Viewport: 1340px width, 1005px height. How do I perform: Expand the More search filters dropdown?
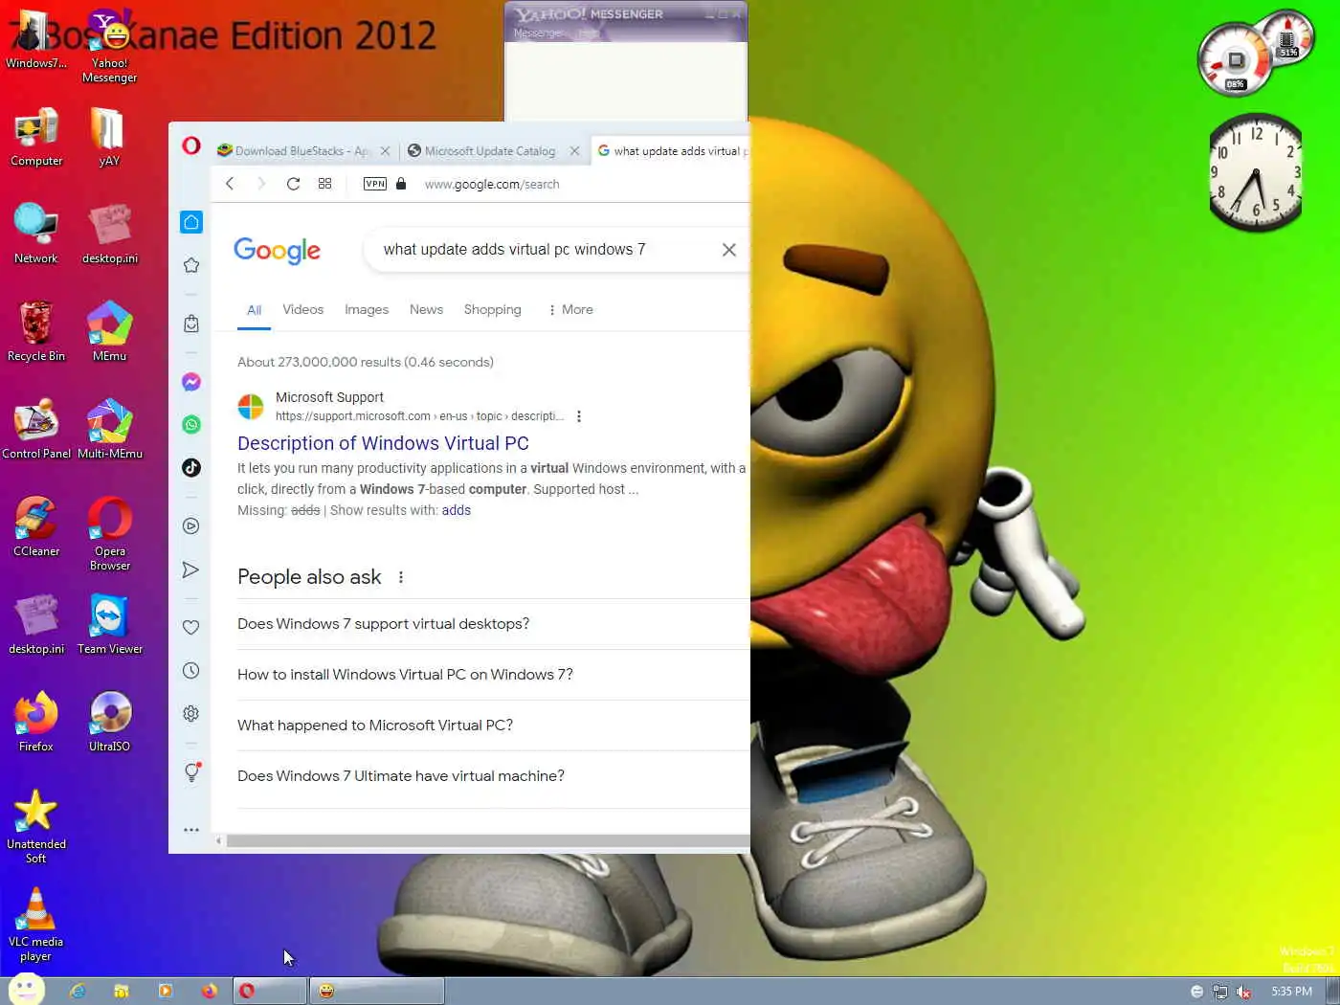click(570, 310)
